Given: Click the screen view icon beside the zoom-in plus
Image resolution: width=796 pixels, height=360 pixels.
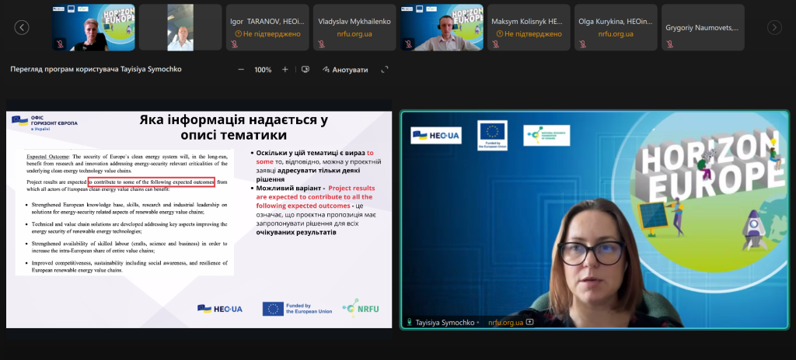Looking at the screenshot, I should pyautogui.click(x=305, y=70).
